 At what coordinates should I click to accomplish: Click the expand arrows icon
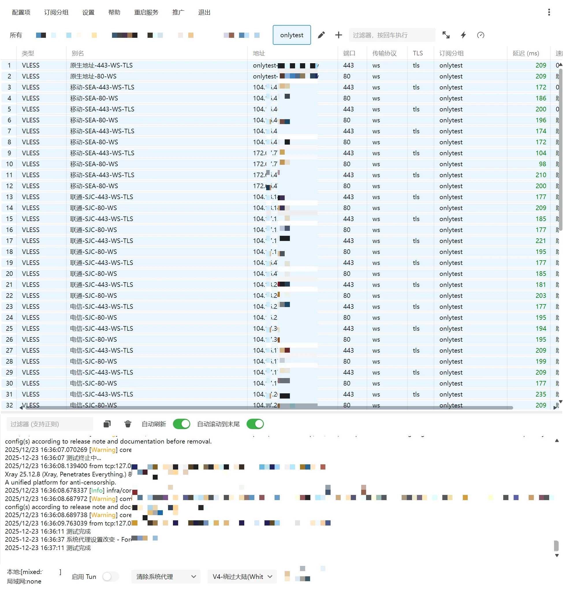pos(446,35)
